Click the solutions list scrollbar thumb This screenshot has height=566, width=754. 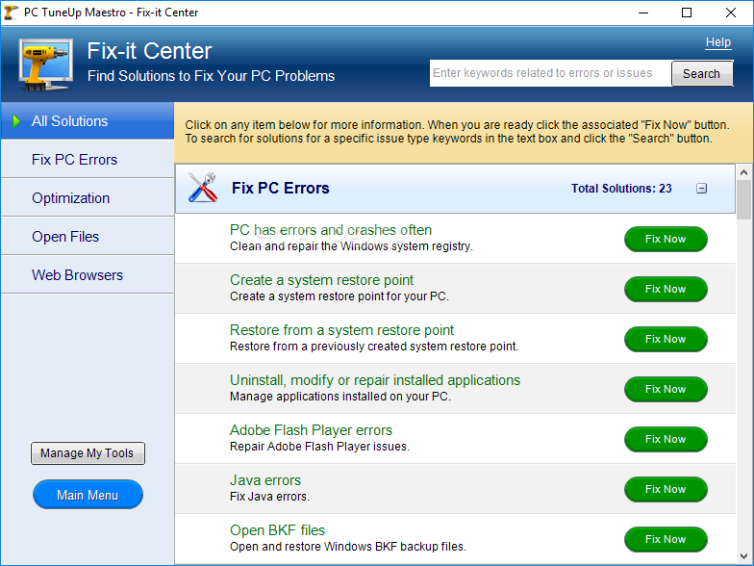[744, 199]
